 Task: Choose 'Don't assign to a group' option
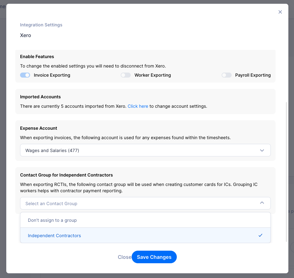[x=145, y=220]
